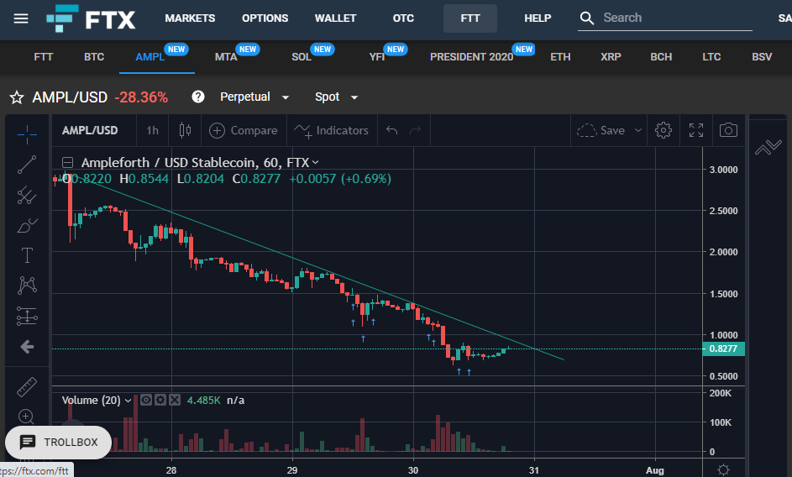Expand the Spot dropdown
This screenshot has height=477, width=792.
[x=336, y=97]
